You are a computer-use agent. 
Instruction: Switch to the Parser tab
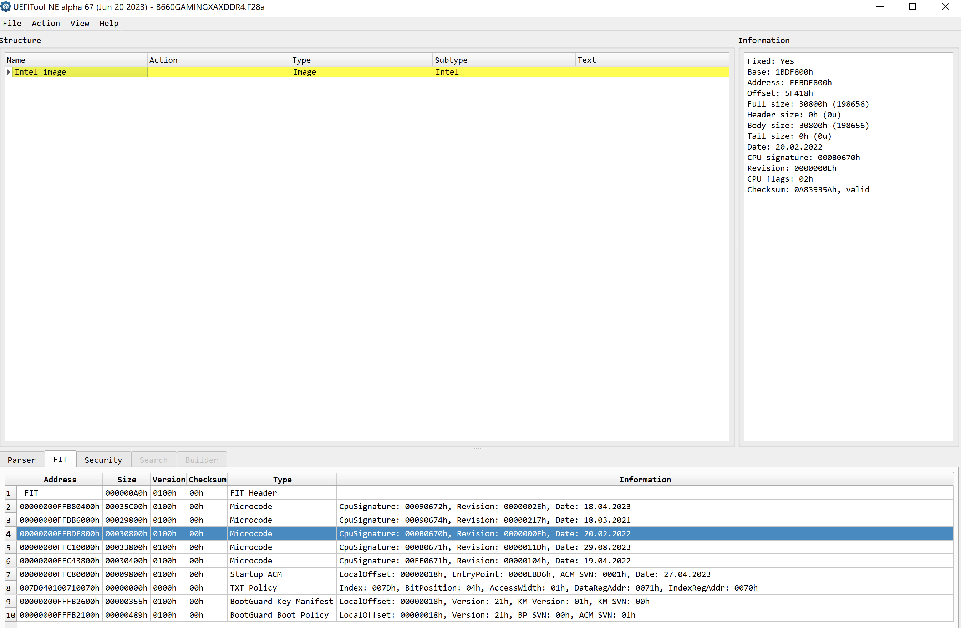point(22,460)
